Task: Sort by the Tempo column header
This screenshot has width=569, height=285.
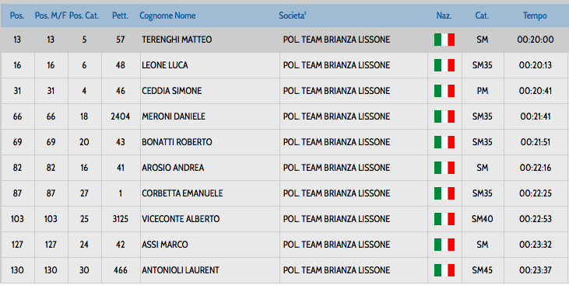Action: pyautogui.click(x=535, y=16)
